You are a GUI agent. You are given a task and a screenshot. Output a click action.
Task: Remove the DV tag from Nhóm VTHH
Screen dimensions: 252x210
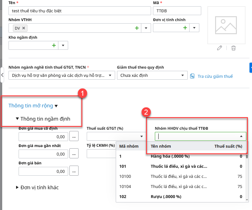tap(24, 28)
